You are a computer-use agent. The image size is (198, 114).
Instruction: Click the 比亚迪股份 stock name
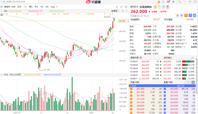coord(146,7)
